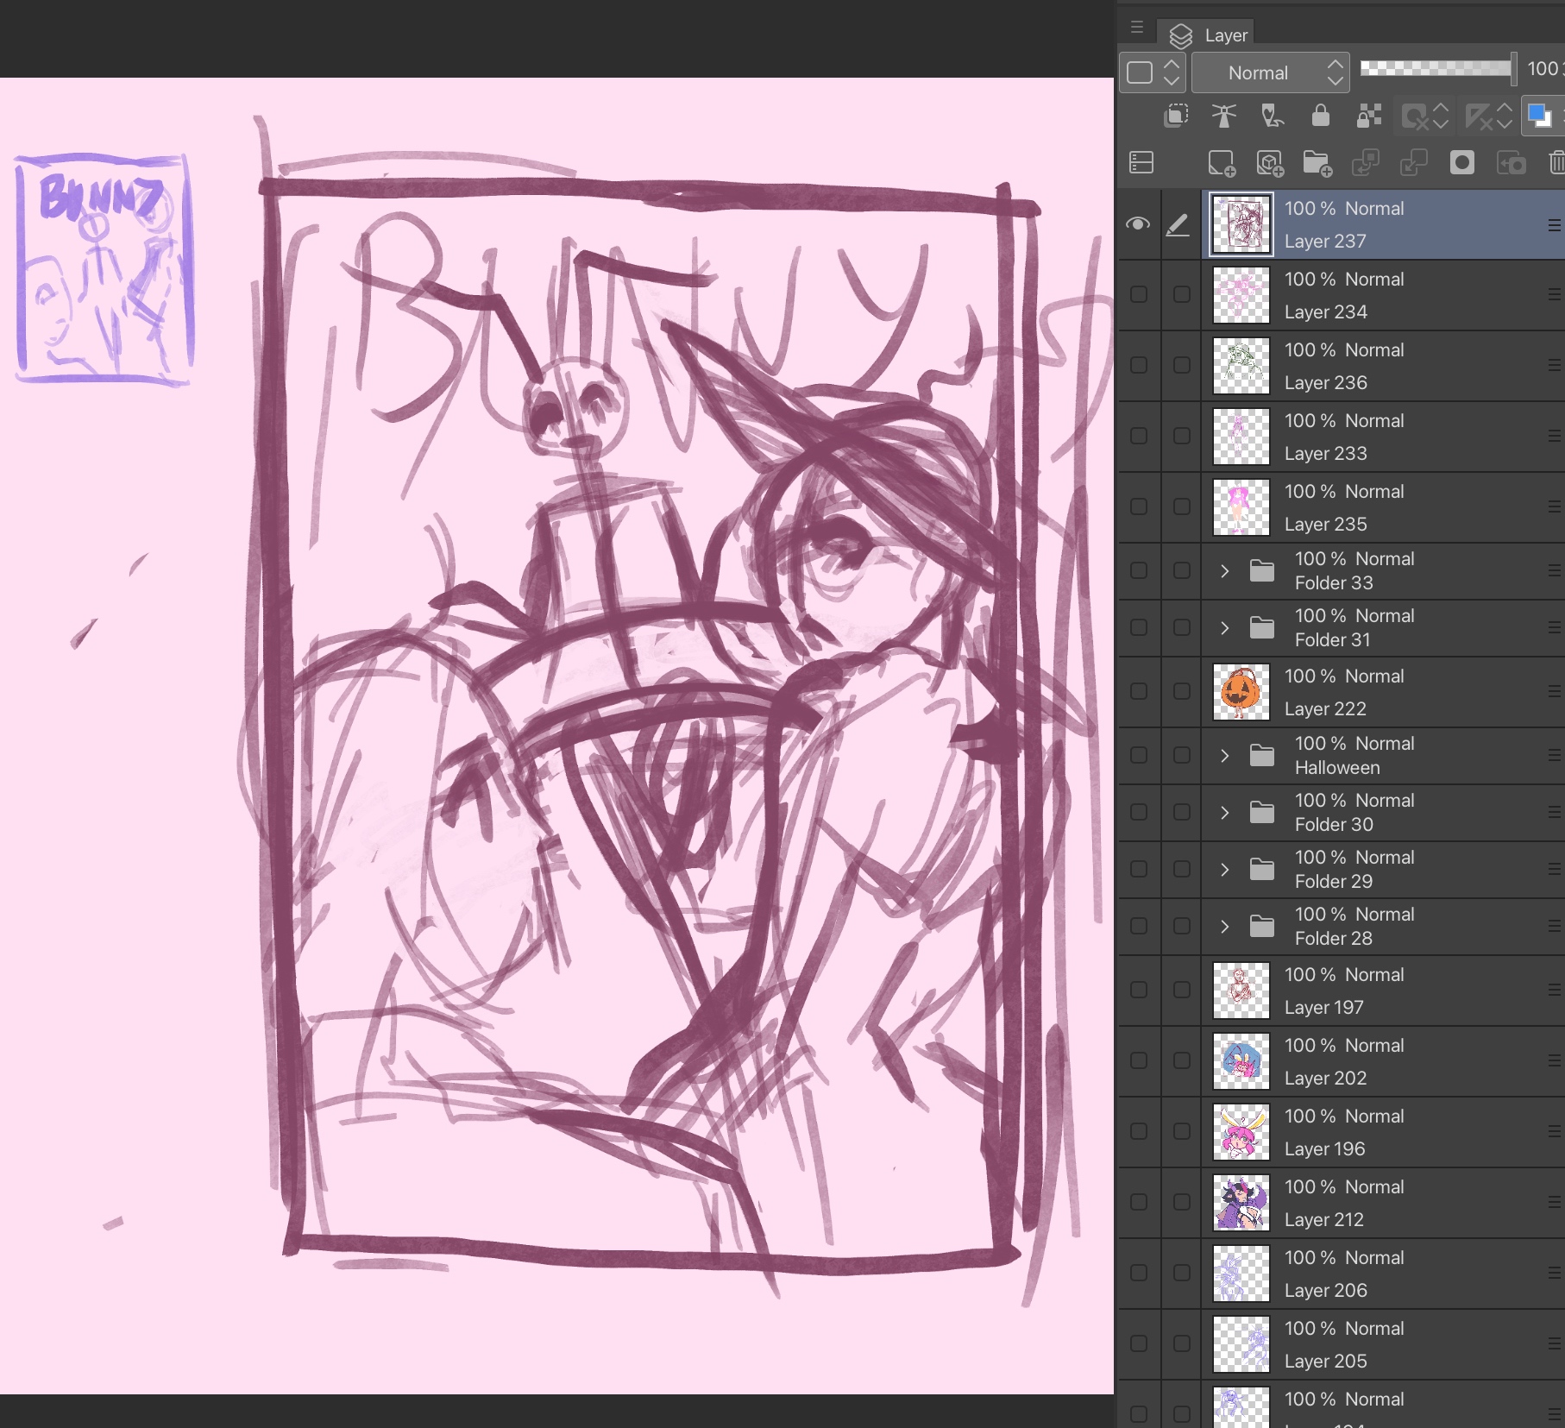Select the Layer panel tab
This screenshot has width=1565, height=1428.
1209,35
